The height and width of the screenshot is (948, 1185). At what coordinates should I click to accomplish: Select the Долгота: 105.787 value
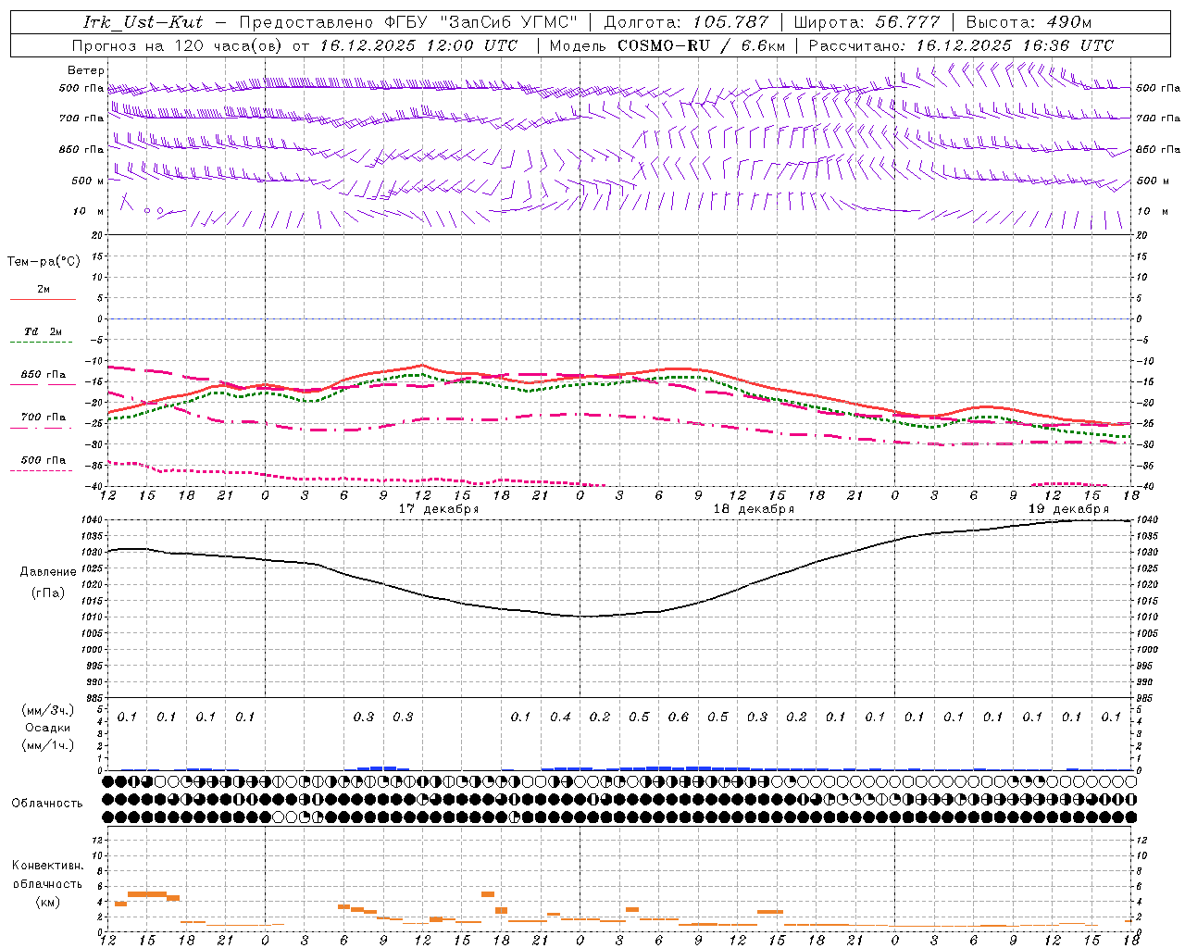click(x=686, y=22)
